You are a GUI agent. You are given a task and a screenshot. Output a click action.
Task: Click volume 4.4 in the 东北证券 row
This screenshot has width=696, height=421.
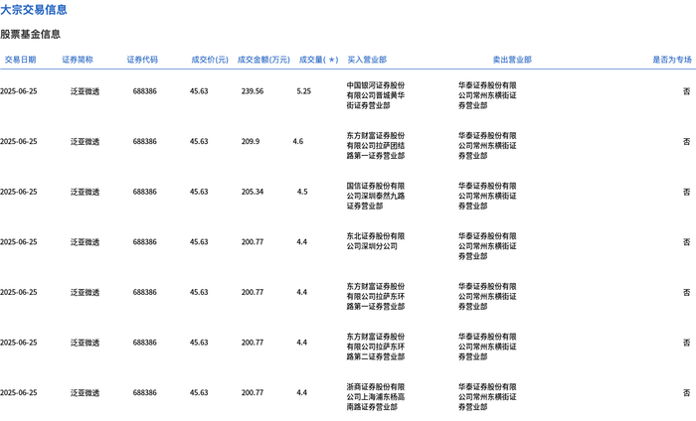point(302,242)
